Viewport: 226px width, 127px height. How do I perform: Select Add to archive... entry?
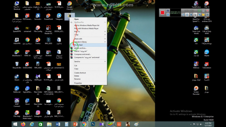88,48
